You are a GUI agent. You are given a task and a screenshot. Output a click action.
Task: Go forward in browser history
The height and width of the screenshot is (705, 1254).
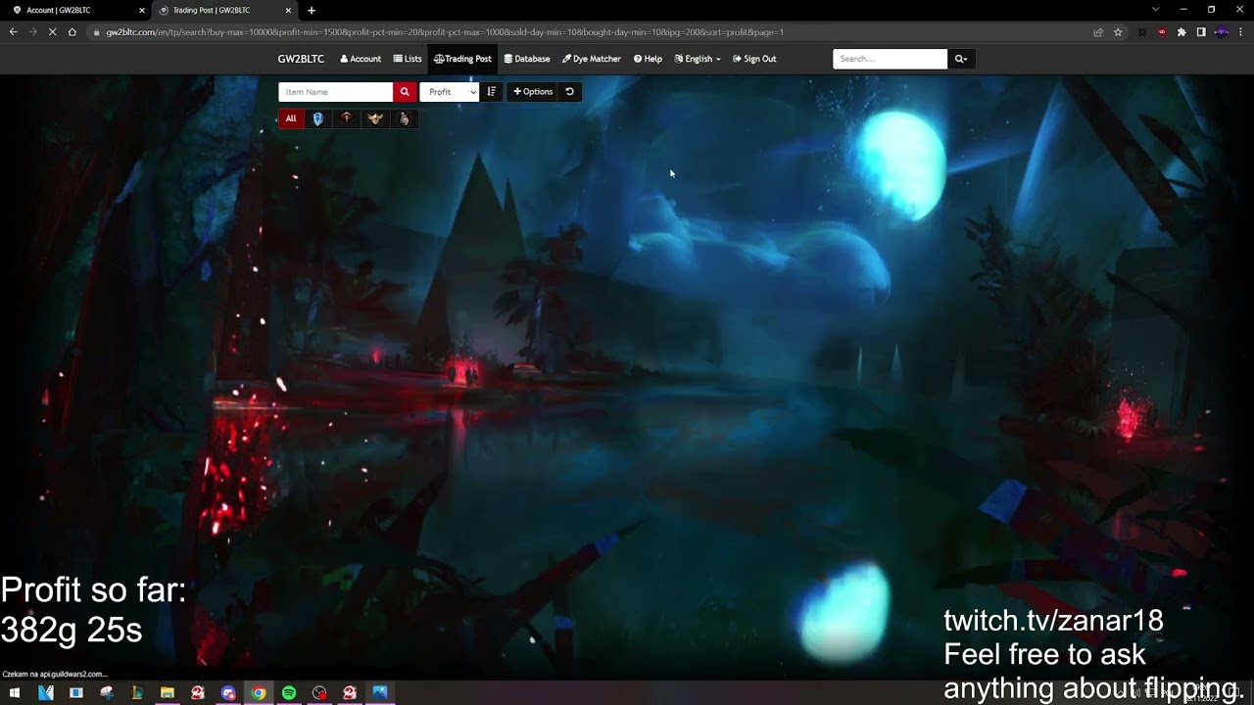32,32
